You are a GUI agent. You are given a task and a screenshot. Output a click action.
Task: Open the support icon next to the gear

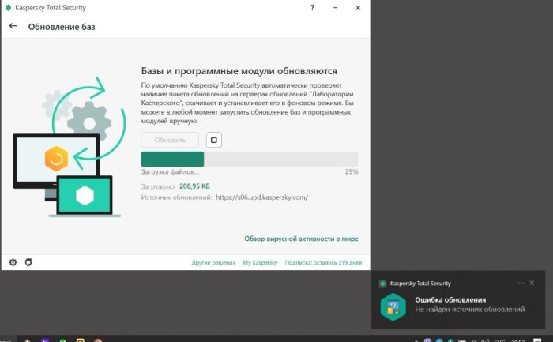pyautogui.click(x=28, y=262)
